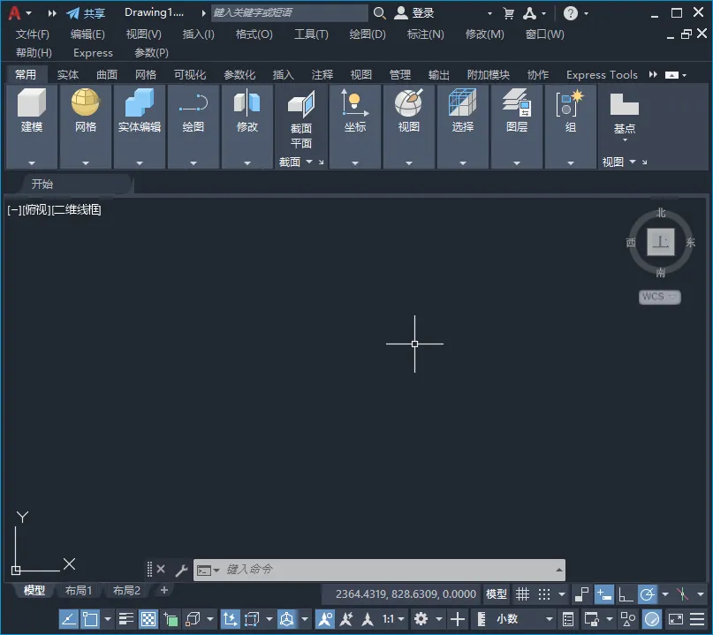Image resolution: width=713 pixels, height=635 pixels.
Task: Click the 共享 (Share) paper-plane button
Action: [86, 12]
